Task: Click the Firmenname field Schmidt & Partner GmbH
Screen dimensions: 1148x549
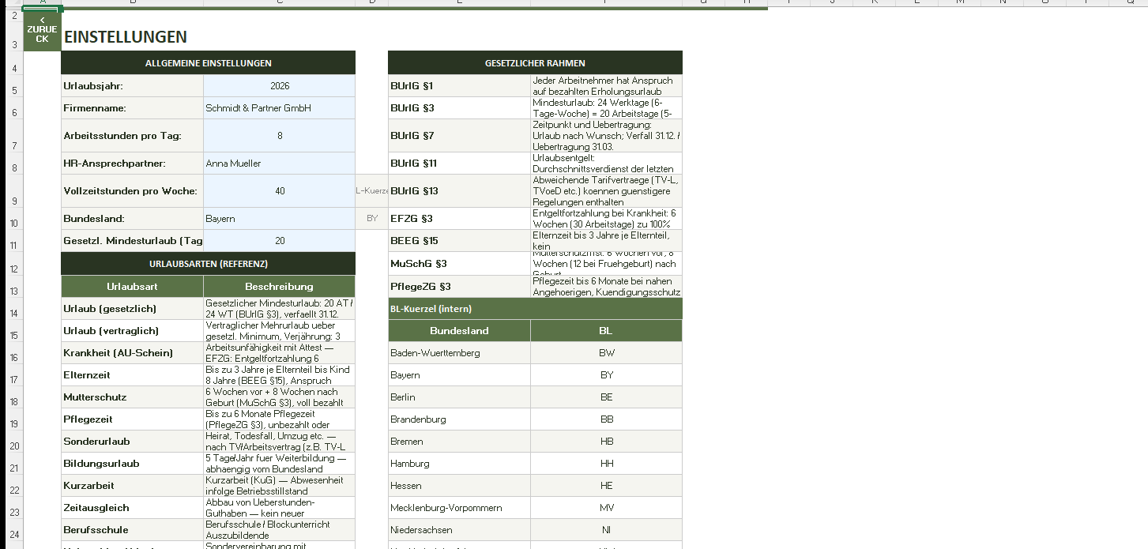Action: click(279, 108)
